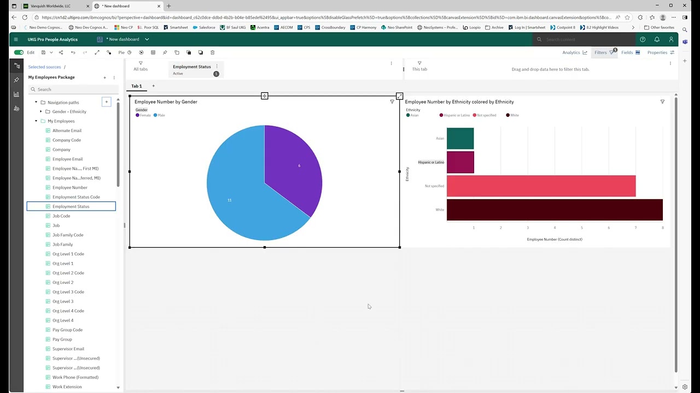
Task: Click the duplicate widget icon
Action: (x=177, y=52)
